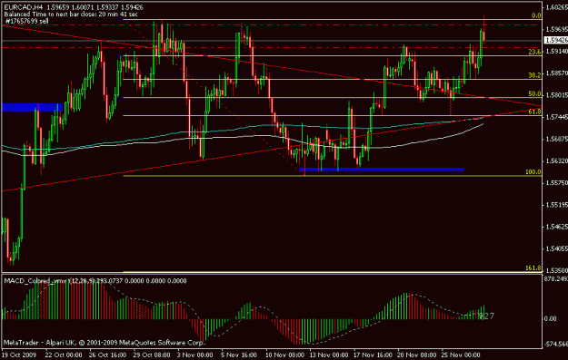The width and height of the screenshot is (568, 360).
Task: Select the blue rectangle near the 22 Oct candles
Action: click(32, 107)
